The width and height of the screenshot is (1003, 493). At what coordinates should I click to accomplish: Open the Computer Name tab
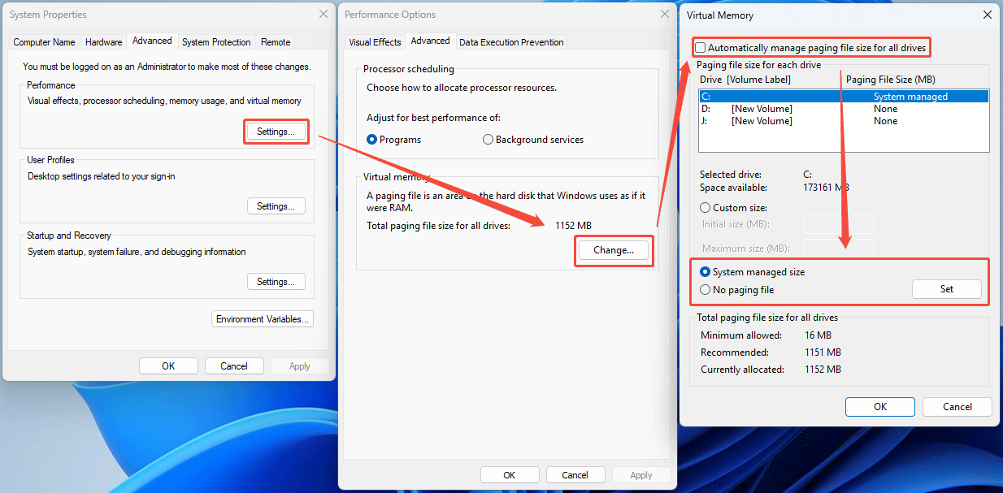44,41
